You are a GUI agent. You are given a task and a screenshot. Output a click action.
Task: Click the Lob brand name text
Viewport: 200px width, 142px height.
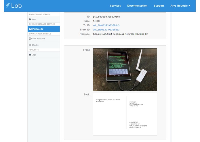[16, 5]
